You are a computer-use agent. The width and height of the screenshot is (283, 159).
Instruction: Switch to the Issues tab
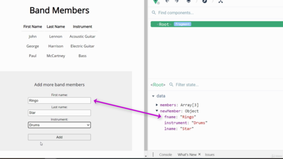click(x=210, y=155)
